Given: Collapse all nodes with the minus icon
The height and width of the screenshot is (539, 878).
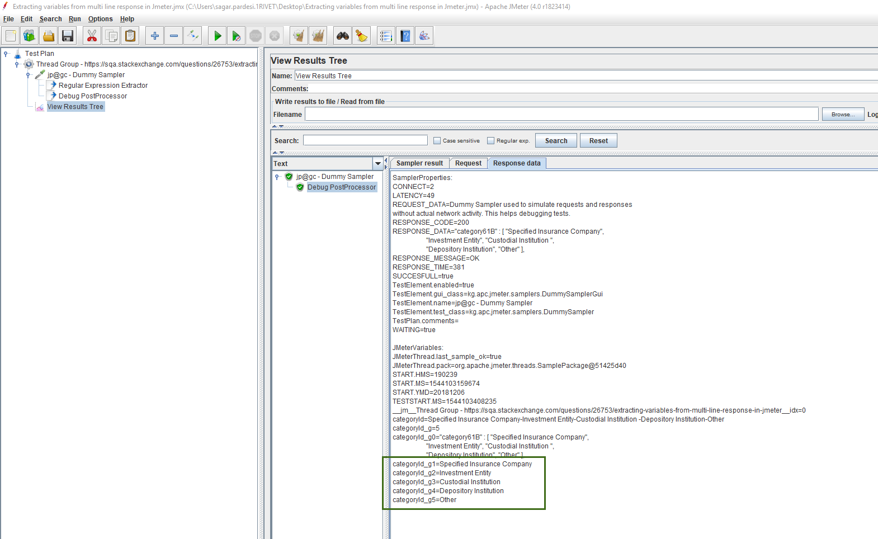Looking at the screenshot, I should 174,36.
